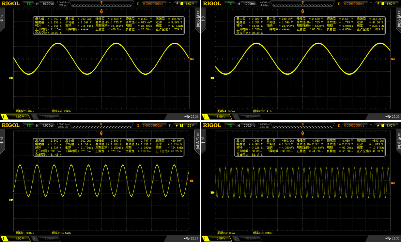Click the 频率=10.87MHz reading below the grid
This screenshot has width=401, height=242.
click(x=263, y=233)
